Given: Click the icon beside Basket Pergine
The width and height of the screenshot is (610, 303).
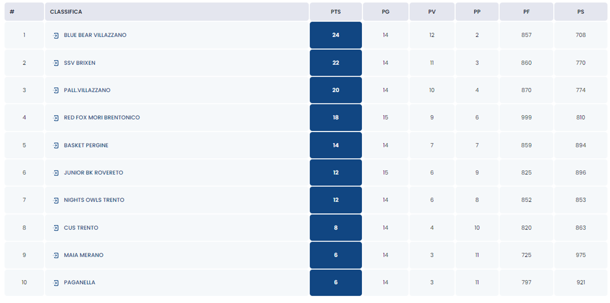Looking at the screenshot, I should pos(56,145).
